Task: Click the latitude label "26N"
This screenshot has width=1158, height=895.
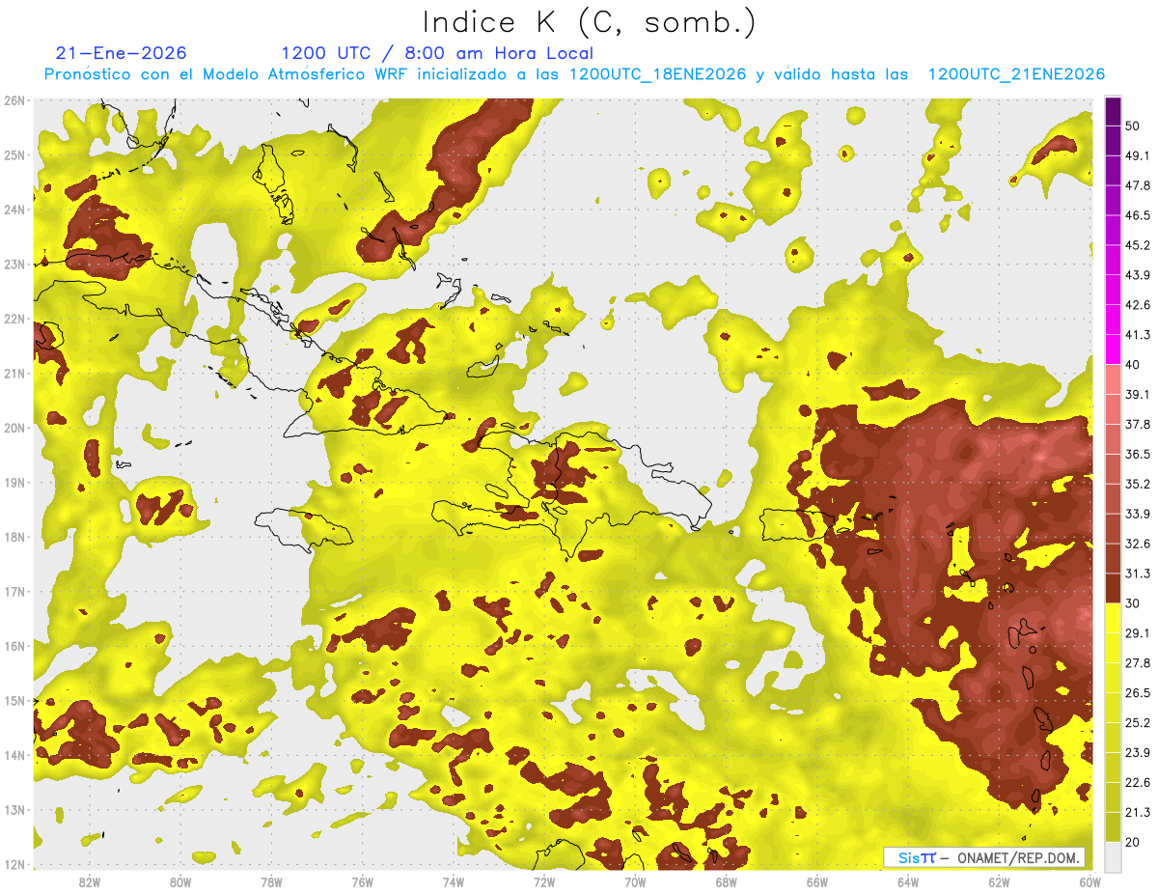Action: [x=14, y=100]
